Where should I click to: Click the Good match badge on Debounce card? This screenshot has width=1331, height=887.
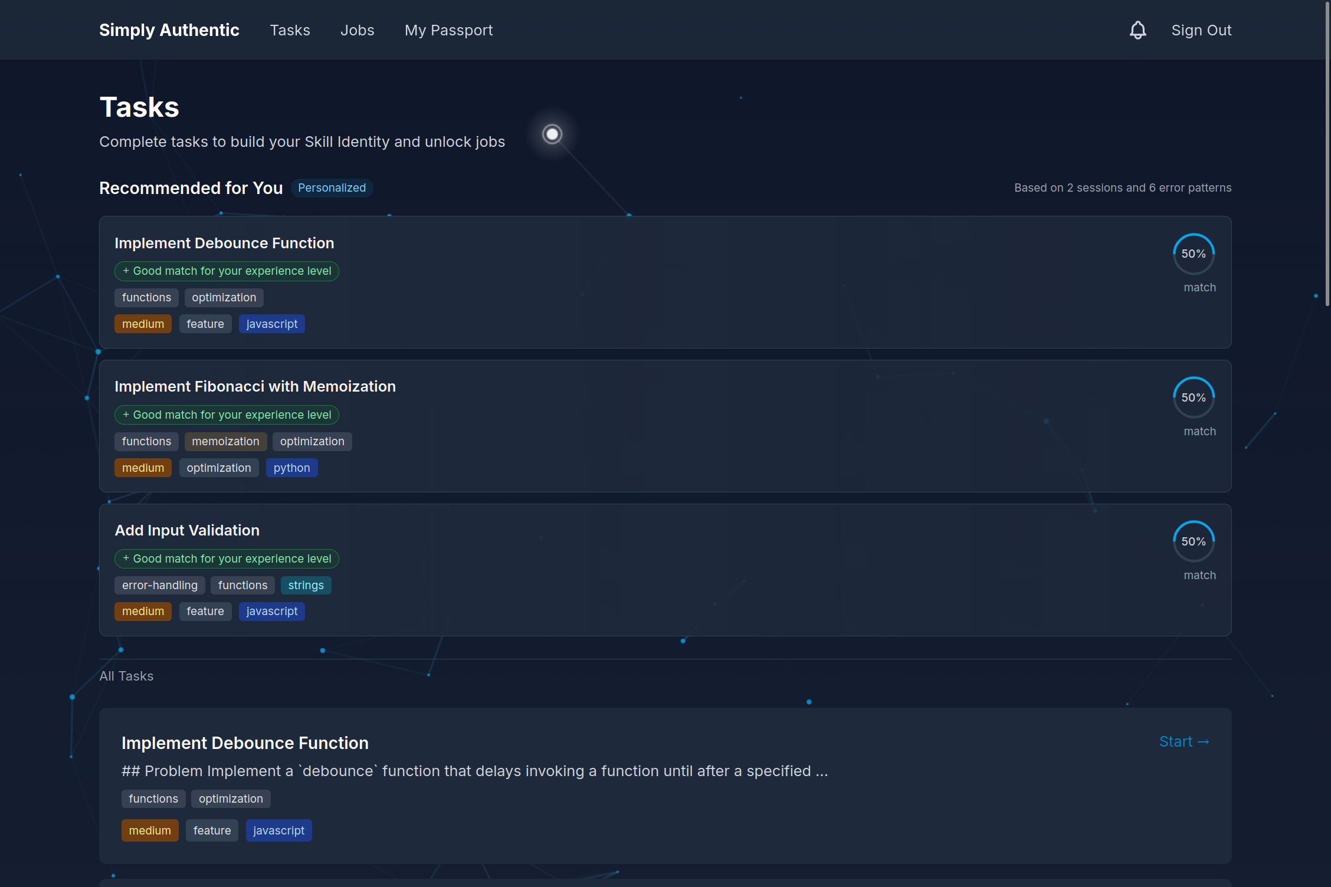[x=227, y=271]
